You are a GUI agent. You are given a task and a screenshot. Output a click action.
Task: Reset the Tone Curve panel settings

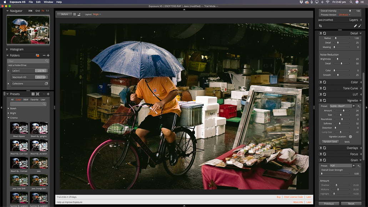[x=324, y=88]
